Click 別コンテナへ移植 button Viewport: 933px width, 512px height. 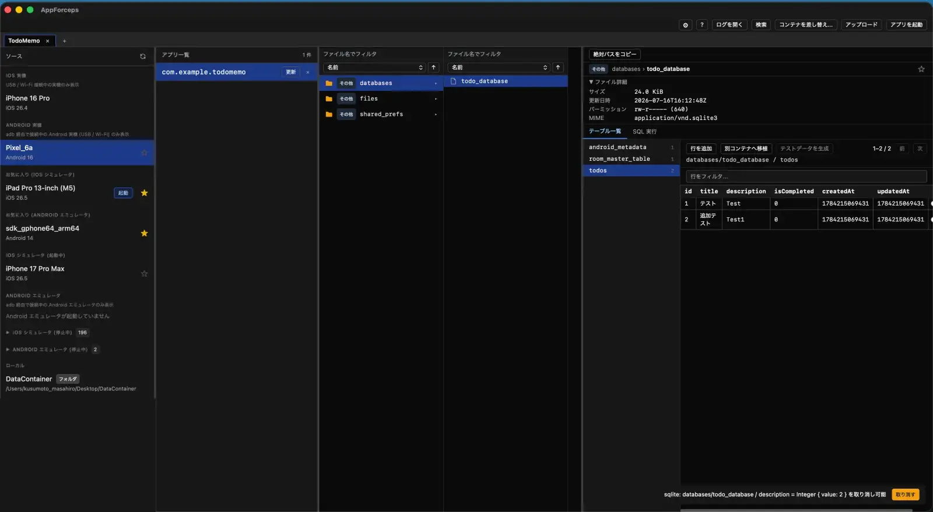(x=746, y=149)
